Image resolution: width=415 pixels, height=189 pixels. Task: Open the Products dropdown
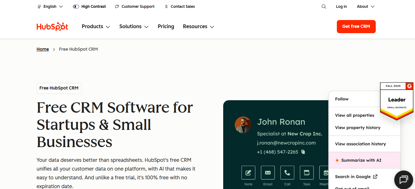tap(95, 26)
